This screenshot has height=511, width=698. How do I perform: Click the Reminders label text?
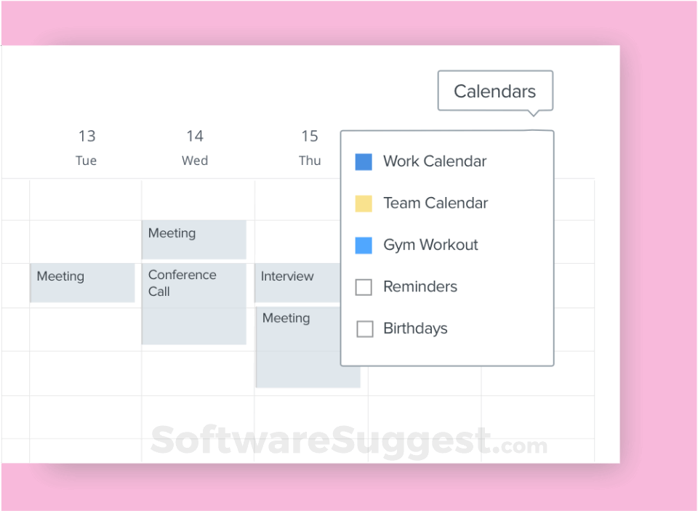tap(420, 287)
